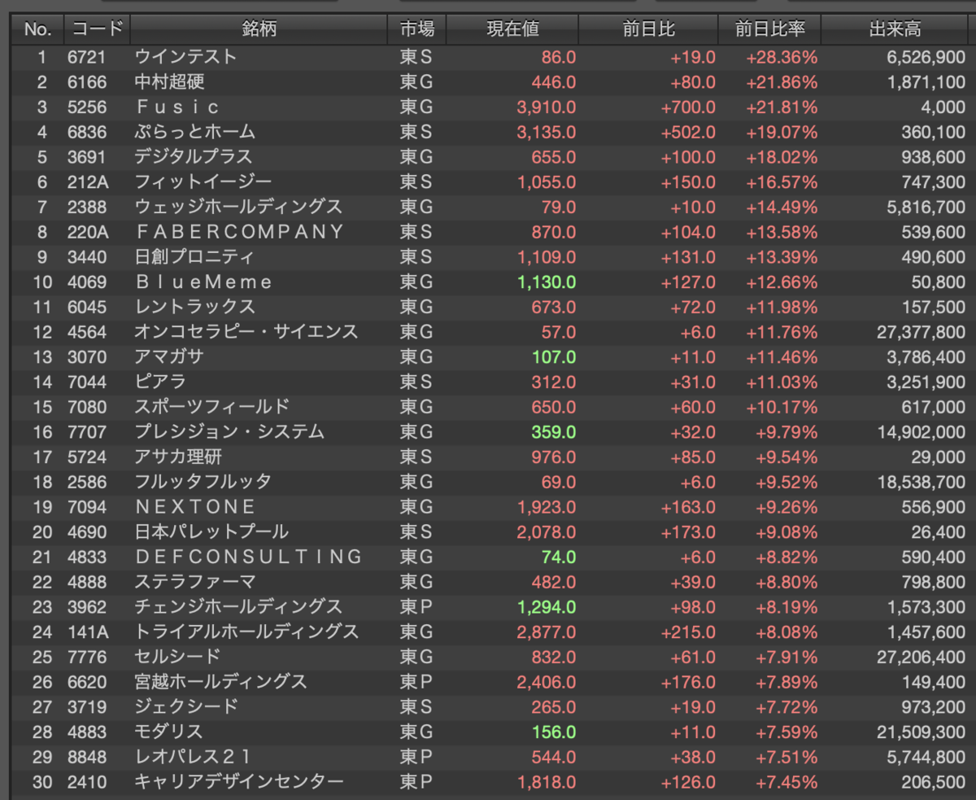Screen dimensions: 976x800
Task: Select the モダリス stock name
Action: (x=168, y=732)
